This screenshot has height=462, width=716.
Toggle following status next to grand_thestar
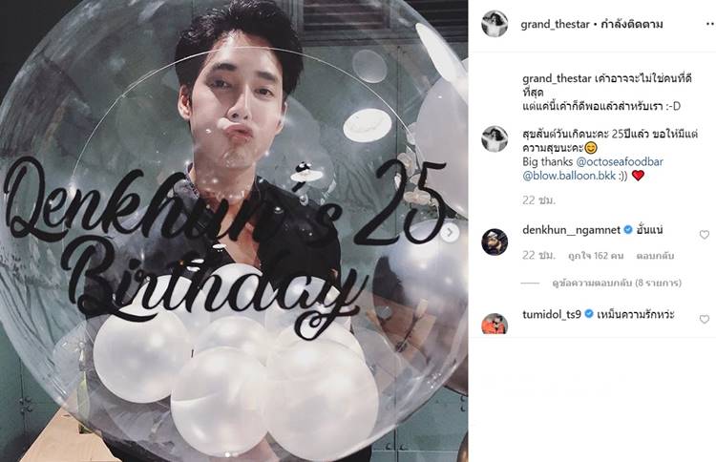(632, 24)
